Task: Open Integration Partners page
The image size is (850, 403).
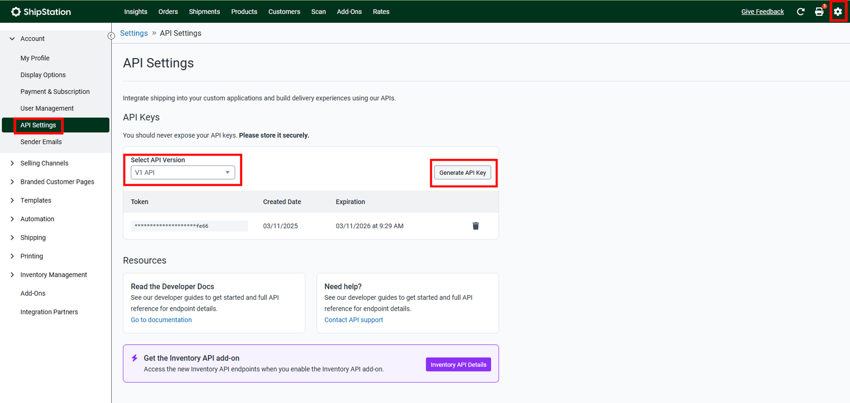Action: pos(49,312)
